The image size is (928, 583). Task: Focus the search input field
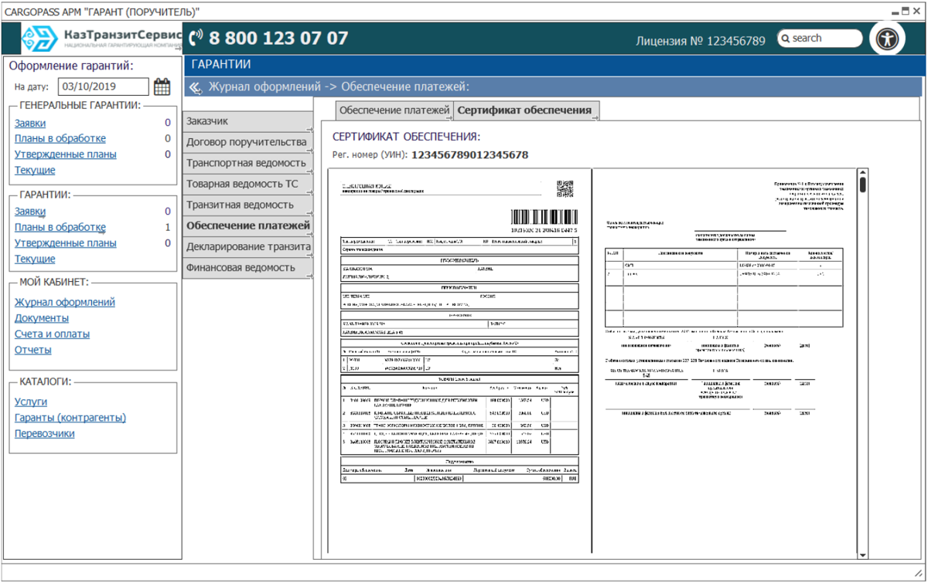coord(820,39)
